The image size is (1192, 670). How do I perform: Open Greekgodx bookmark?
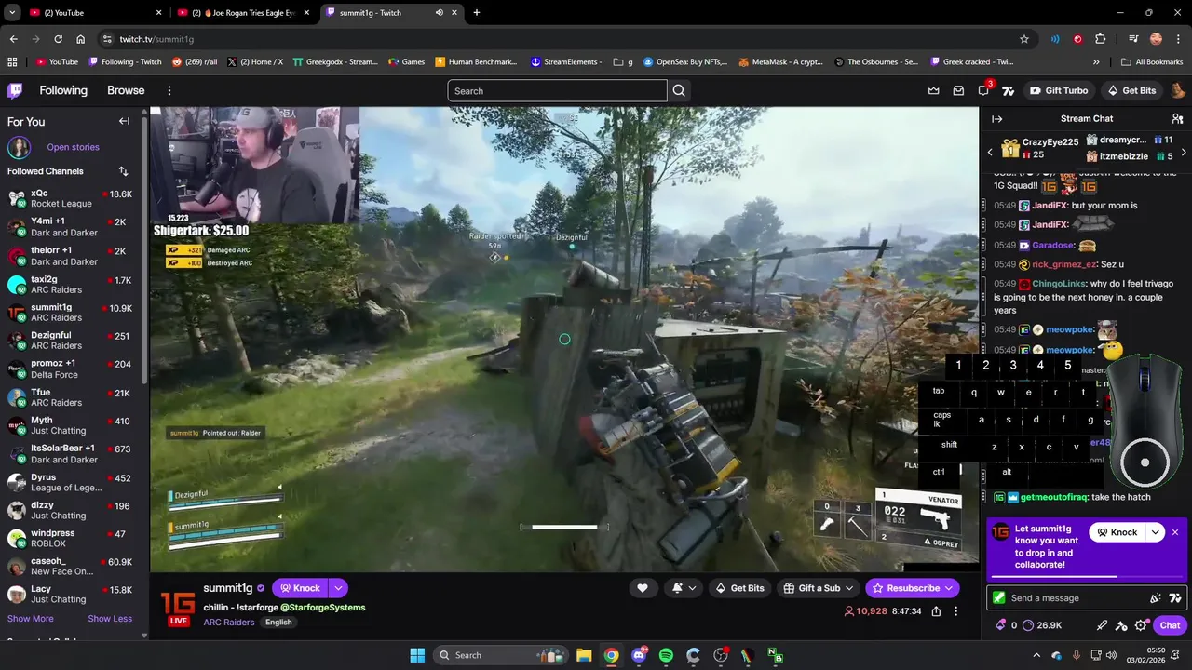pyautogui.click(x=335, y=62)
